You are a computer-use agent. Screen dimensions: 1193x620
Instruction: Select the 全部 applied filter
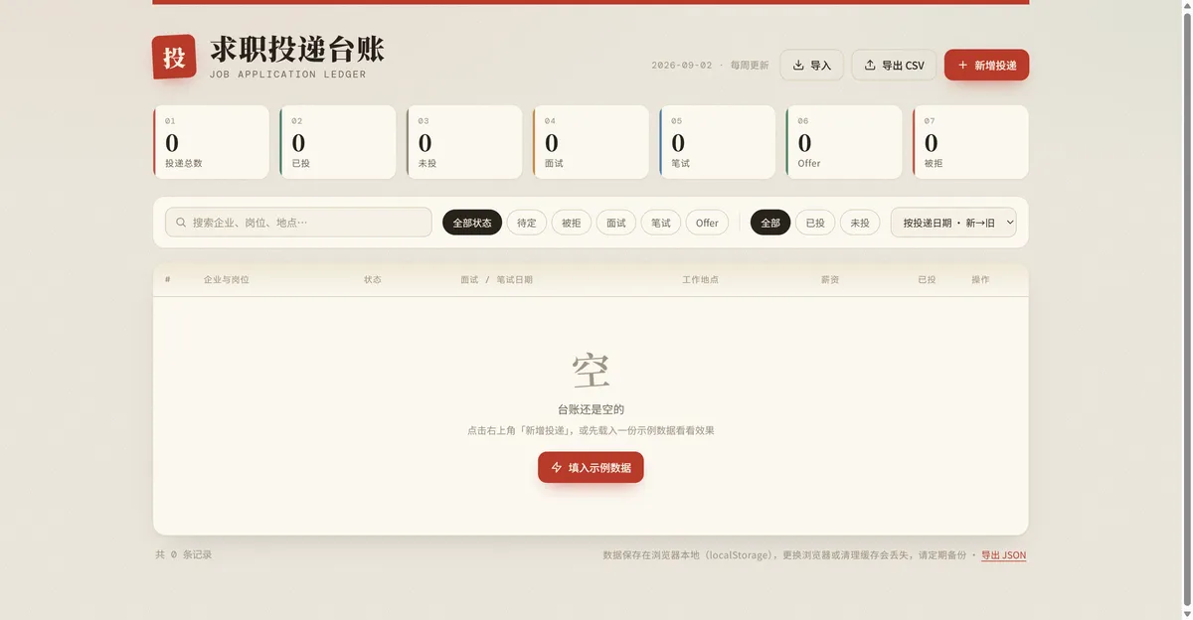point(770,223)
